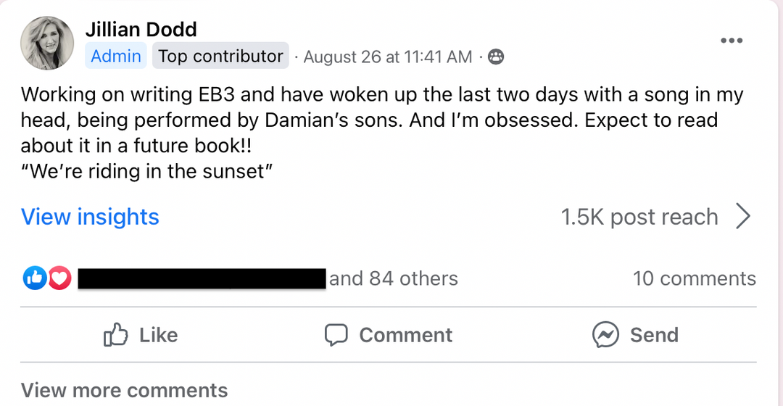Screen dimensions: 783x406
Task: Click the Comment button label
Action: pyautogui.click(x=405, y=335)
